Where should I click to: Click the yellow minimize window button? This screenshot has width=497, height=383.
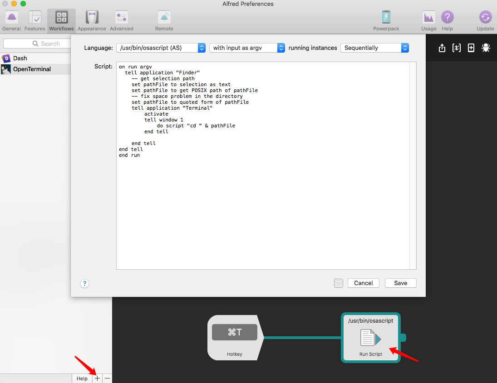pos(14,4)
